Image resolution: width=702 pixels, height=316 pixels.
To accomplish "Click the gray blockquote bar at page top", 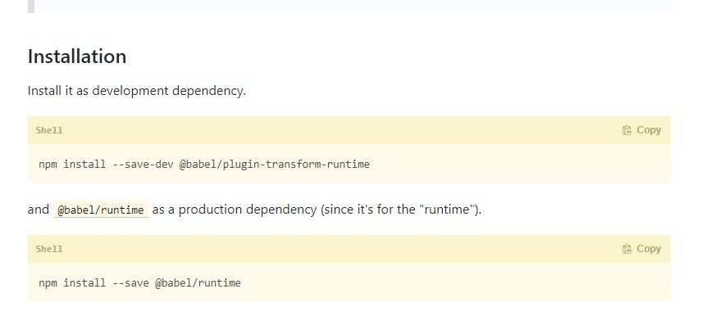I will tap(31, 7).
